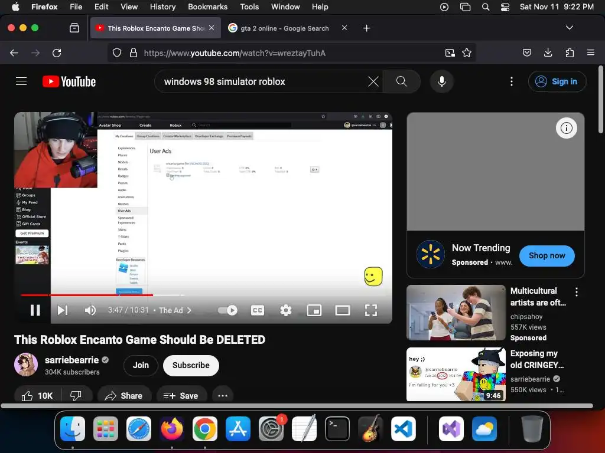The image size is (605, 453).
Task: Play the Exposing my old CRINGEY video
Action: point(456,374)
